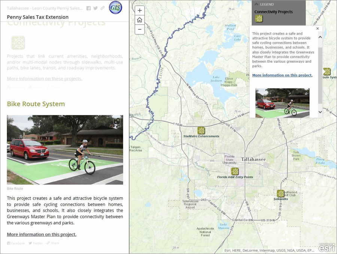Close the Connectivity Projects popup
Image resolution: width=337 pixels, height=254 pixels.
point(318,28)
